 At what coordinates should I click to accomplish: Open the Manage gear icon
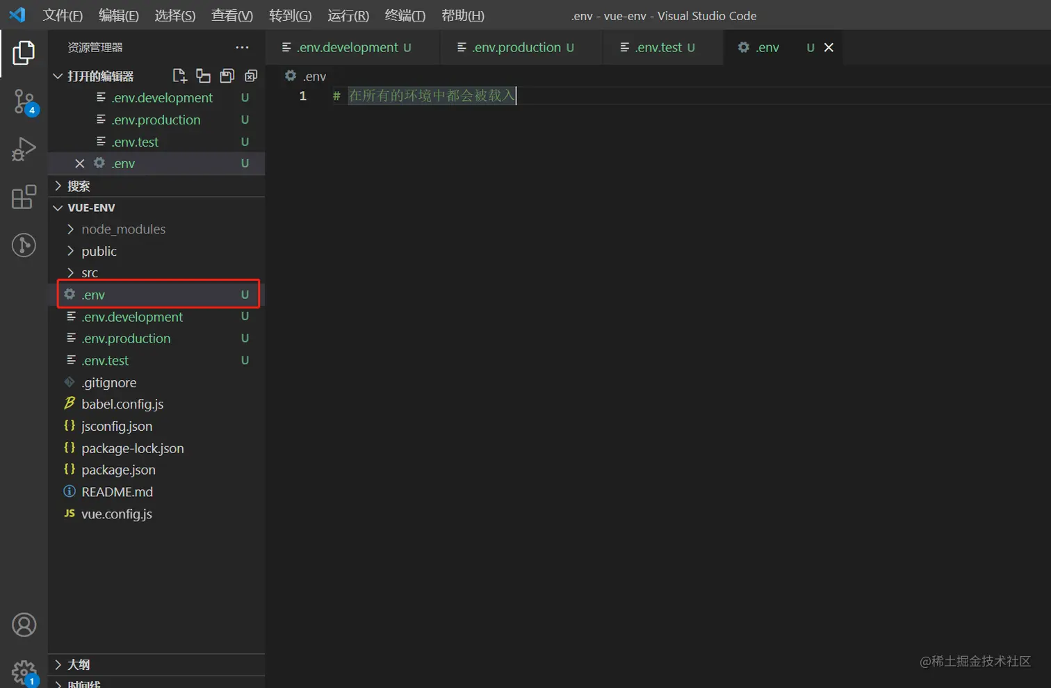coord(24,672)
